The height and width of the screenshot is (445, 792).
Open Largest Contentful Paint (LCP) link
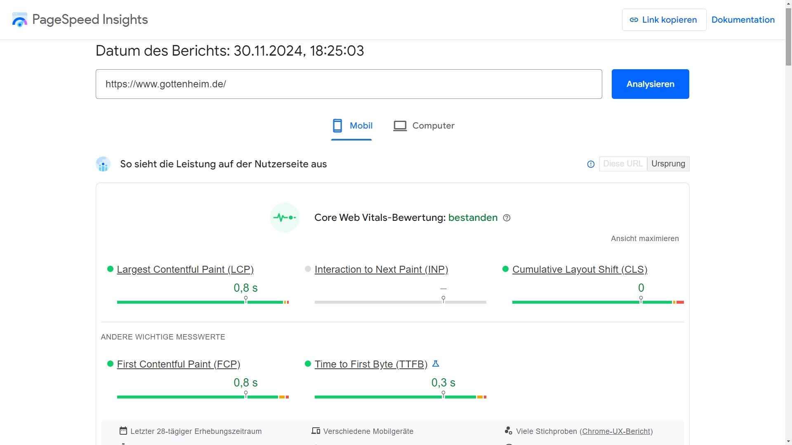click(x=185, y=269)
